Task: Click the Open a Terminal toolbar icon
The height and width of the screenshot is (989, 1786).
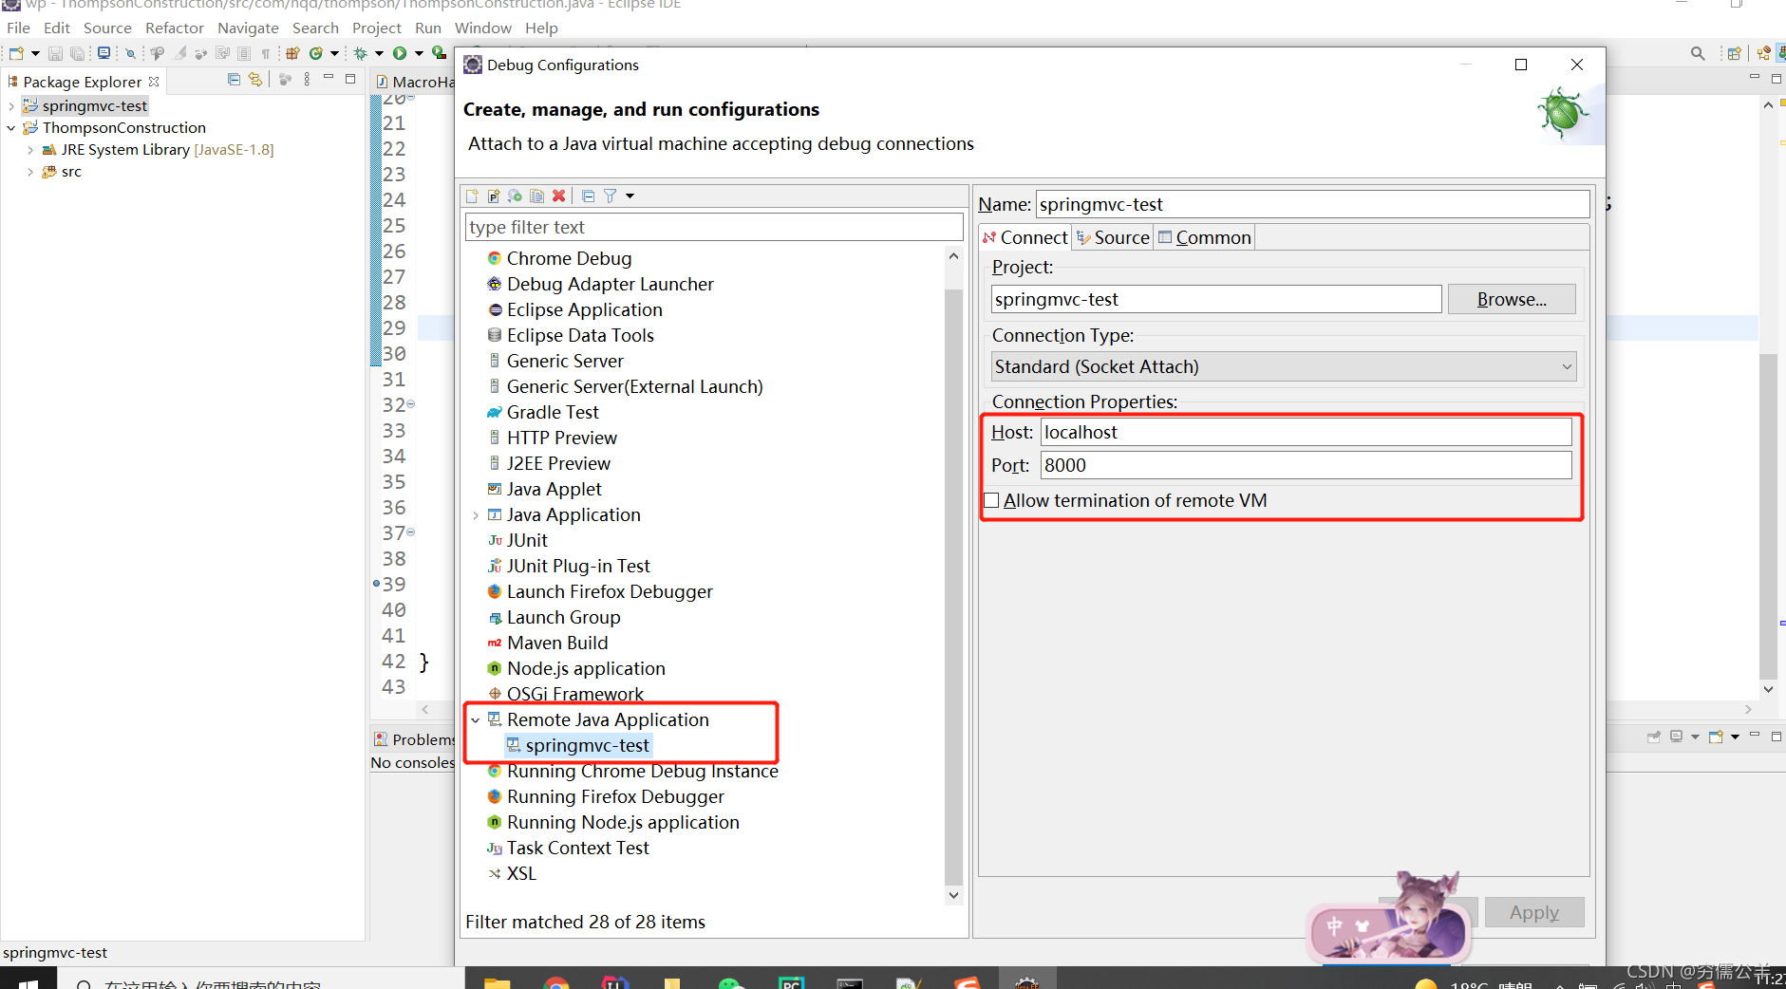Action: (x=103, y=53)
